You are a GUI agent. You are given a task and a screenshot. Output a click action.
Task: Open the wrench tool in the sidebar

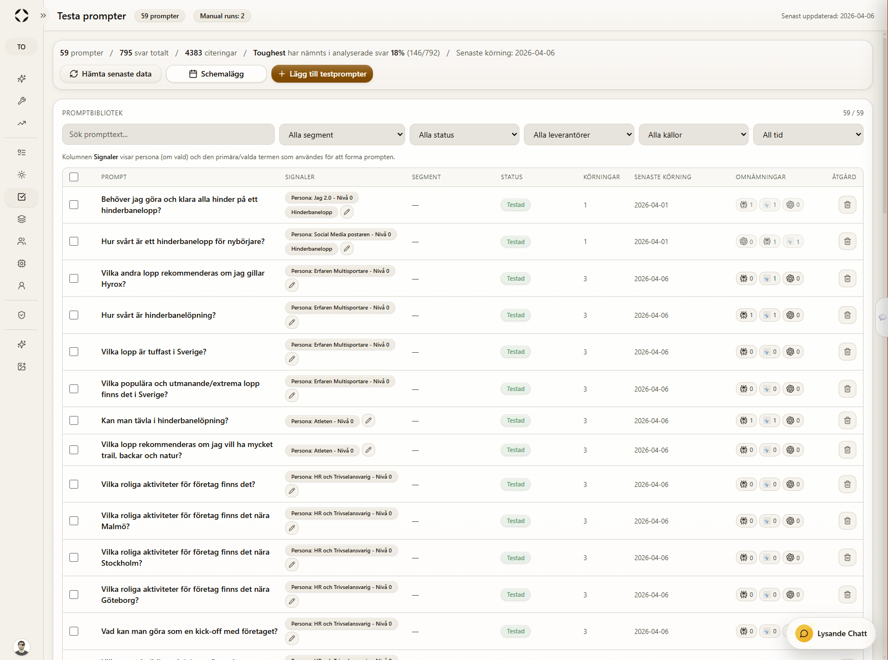click(x=22, y=101)
